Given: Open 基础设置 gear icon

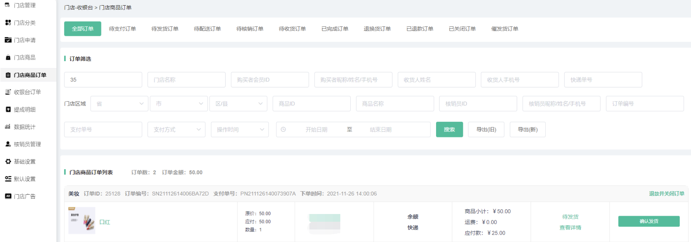Looking at the screenshot, I should click(x=8, y=161).
